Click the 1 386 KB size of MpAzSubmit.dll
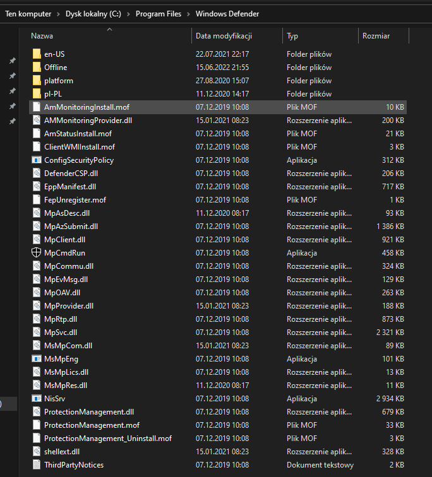Viewport: 432px width, 477px height. (390, 227)
